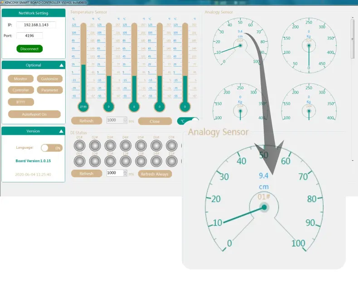Click the Close button for temperature
The width and height of the screenshot is (358, 284).
pos(155,121)
